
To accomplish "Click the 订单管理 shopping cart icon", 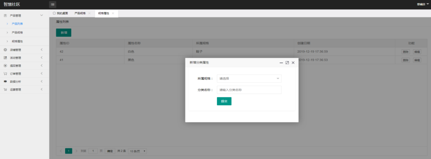I will pos(5,74).
